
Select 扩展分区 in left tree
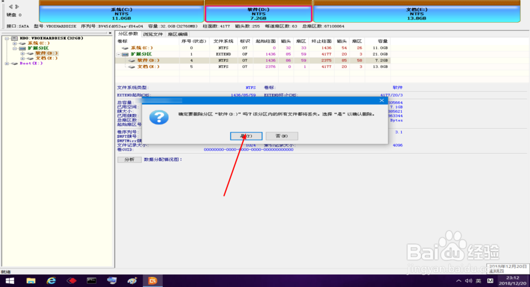pyautogui.click(x=38, y=48)
